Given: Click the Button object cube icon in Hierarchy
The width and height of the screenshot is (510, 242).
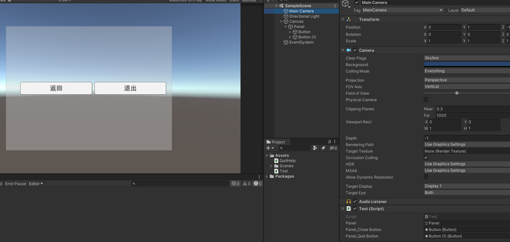Looking at the screenshot, I should (x=295, y=32).
